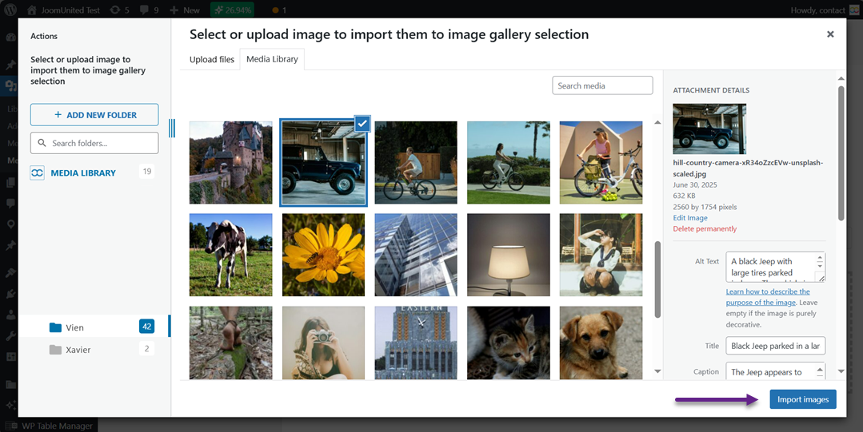The width and height of the screenshot is (863, 432).
Task: Open the Xavier folder
Action: [x=78, y=350]
